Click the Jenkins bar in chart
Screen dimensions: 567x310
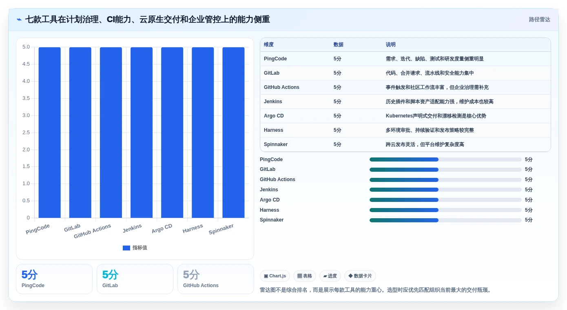[142, 133]
